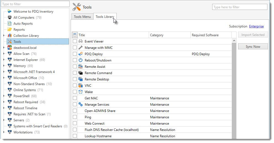Expand the deadwood.local node
This screenshot has width=274, height=143.
click(4, 47)
